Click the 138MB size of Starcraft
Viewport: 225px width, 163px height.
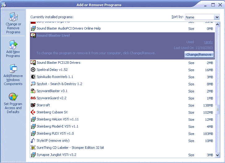[x=208, y=105]
